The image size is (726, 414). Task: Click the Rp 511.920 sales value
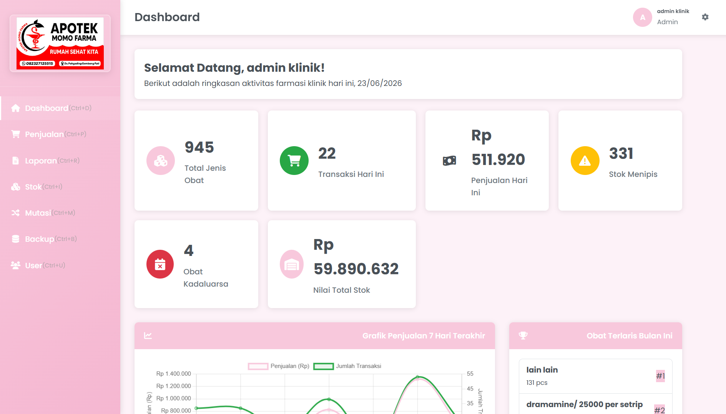(x=498, y=147)
